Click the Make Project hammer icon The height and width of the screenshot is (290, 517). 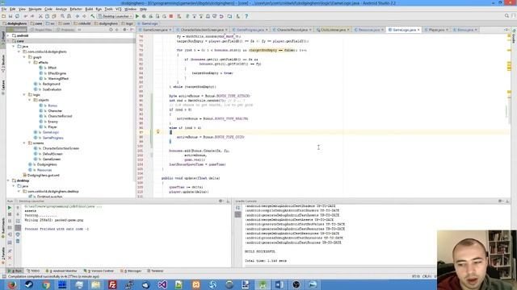tap(92, 16)
